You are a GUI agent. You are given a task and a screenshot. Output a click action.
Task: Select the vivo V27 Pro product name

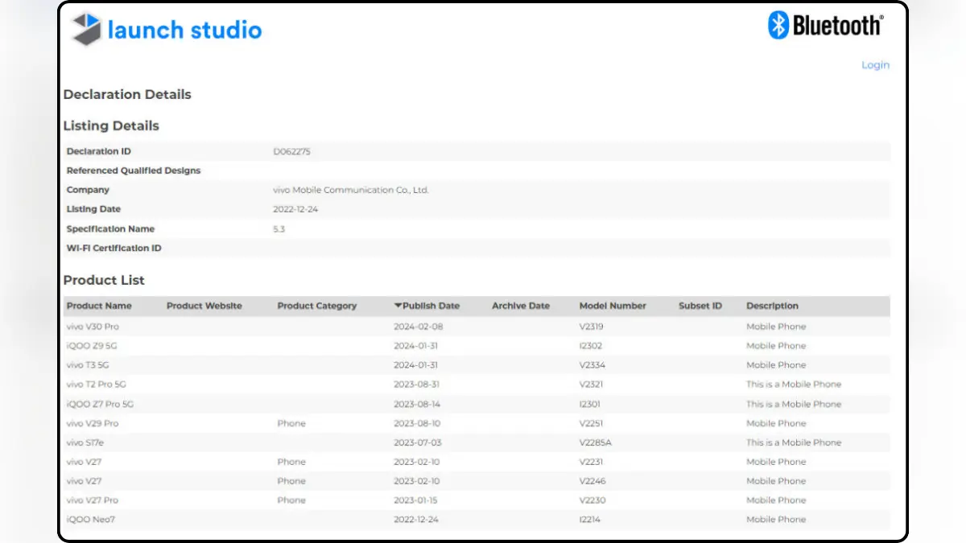[x=93, y=500]
